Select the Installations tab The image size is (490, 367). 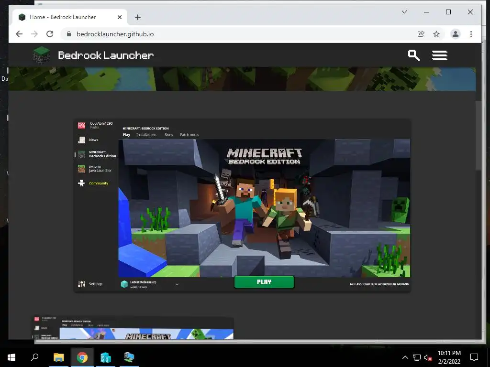pyautogui.click(x=146, y=135)
